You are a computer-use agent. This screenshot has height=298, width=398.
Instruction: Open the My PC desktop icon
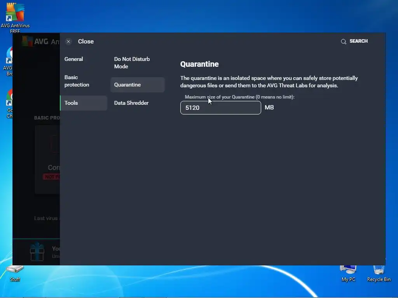tap(348, 274)
